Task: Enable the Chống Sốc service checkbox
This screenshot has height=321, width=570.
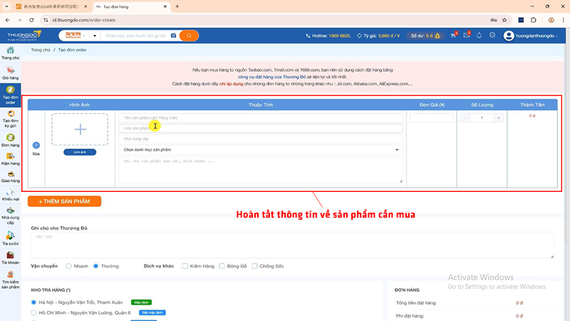Action: click(254, 266)
